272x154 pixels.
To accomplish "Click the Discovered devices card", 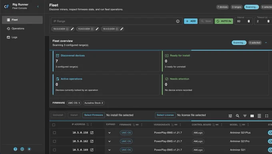I will [x=106, y=61].
